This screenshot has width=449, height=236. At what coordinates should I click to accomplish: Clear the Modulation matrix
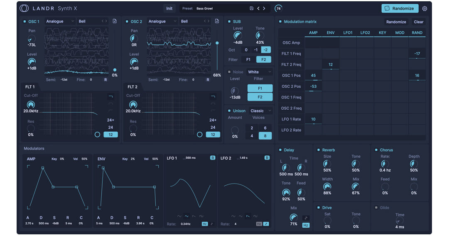tap(418, 22)
